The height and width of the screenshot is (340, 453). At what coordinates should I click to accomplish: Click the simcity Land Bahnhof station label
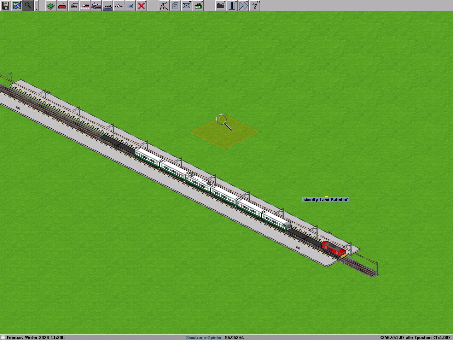coord(325,200)
